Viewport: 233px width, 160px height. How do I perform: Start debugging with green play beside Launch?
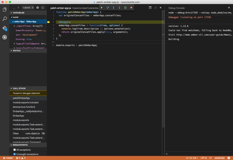[x=19, y=8]
